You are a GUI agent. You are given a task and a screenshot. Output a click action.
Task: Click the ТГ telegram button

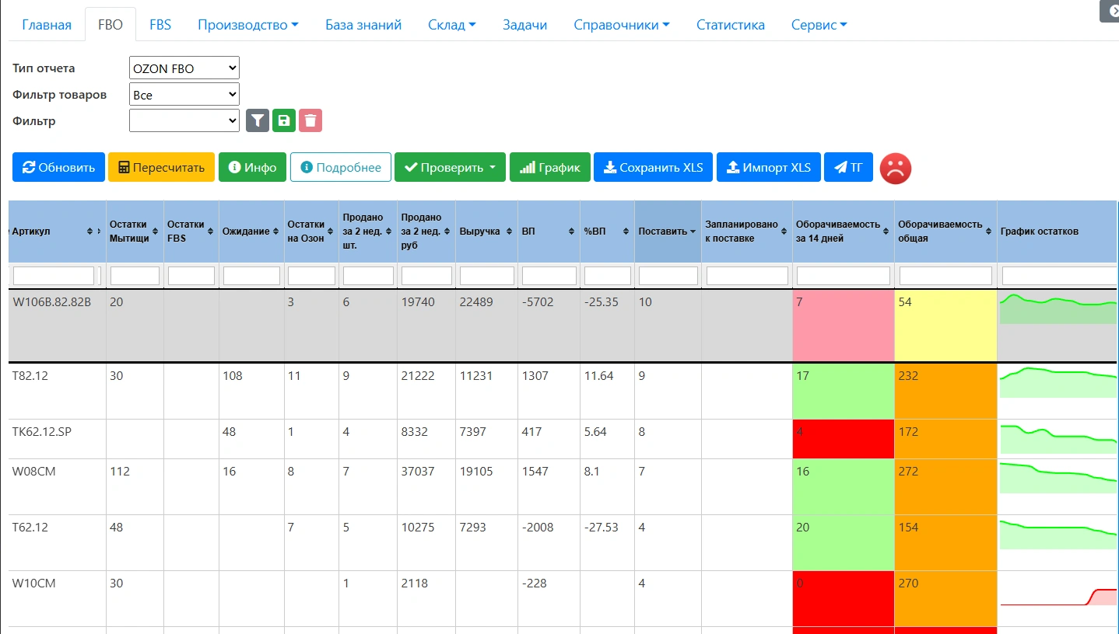click(848, 167)
